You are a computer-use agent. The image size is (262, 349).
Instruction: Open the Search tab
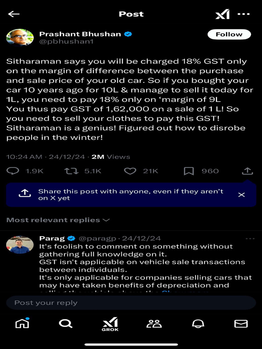(65, 323)
